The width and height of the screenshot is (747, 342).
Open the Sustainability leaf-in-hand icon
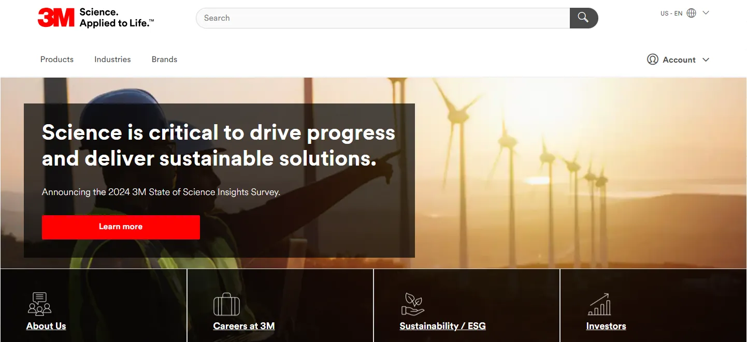click(x=413, y=304)
